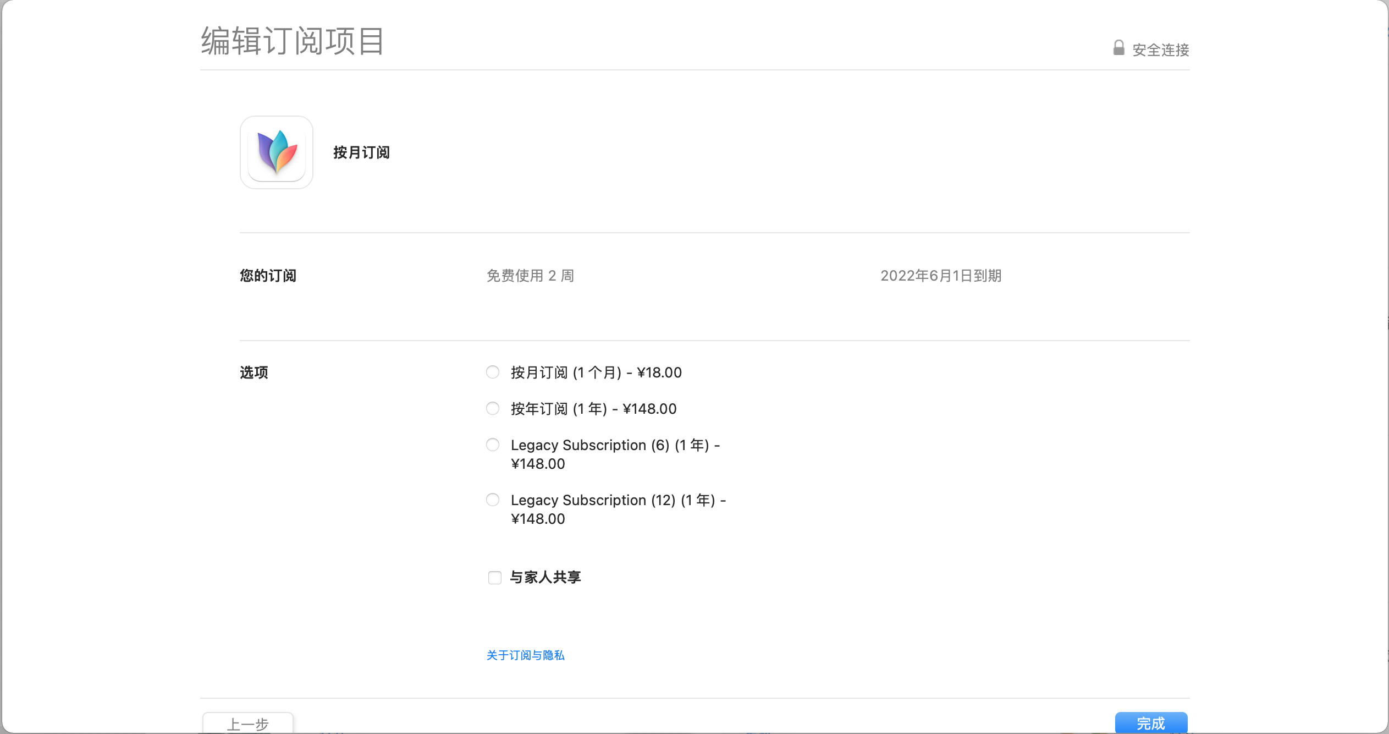Click the 免费使用 2 周 subscription text
The image size is (1389, 734).
[x=530, y=276]
